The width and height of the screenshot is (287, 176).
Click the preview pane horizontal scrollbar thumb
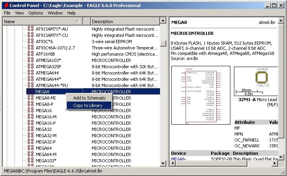coord(211,163)
